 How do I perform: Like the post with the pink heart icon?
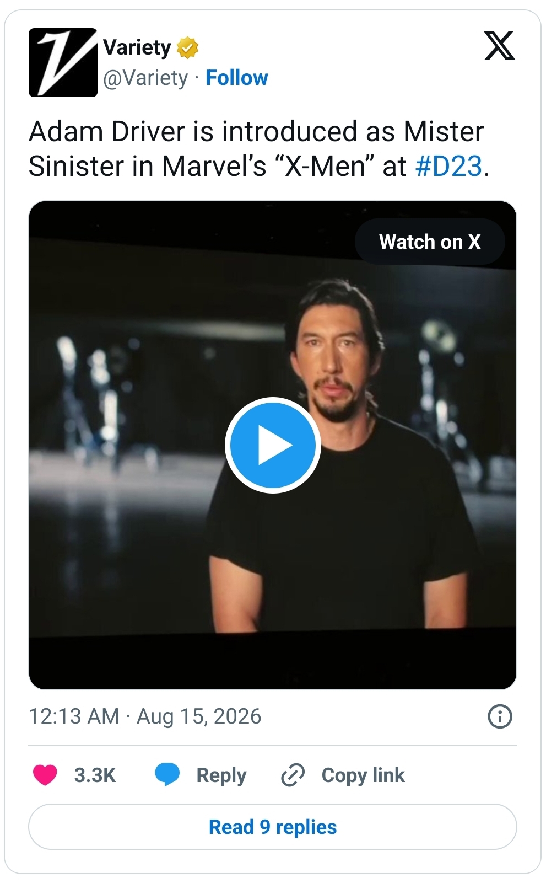tap(45, 775)
